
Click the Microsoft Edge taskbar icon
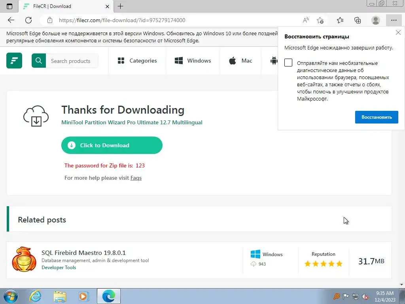tap(108, 296)
